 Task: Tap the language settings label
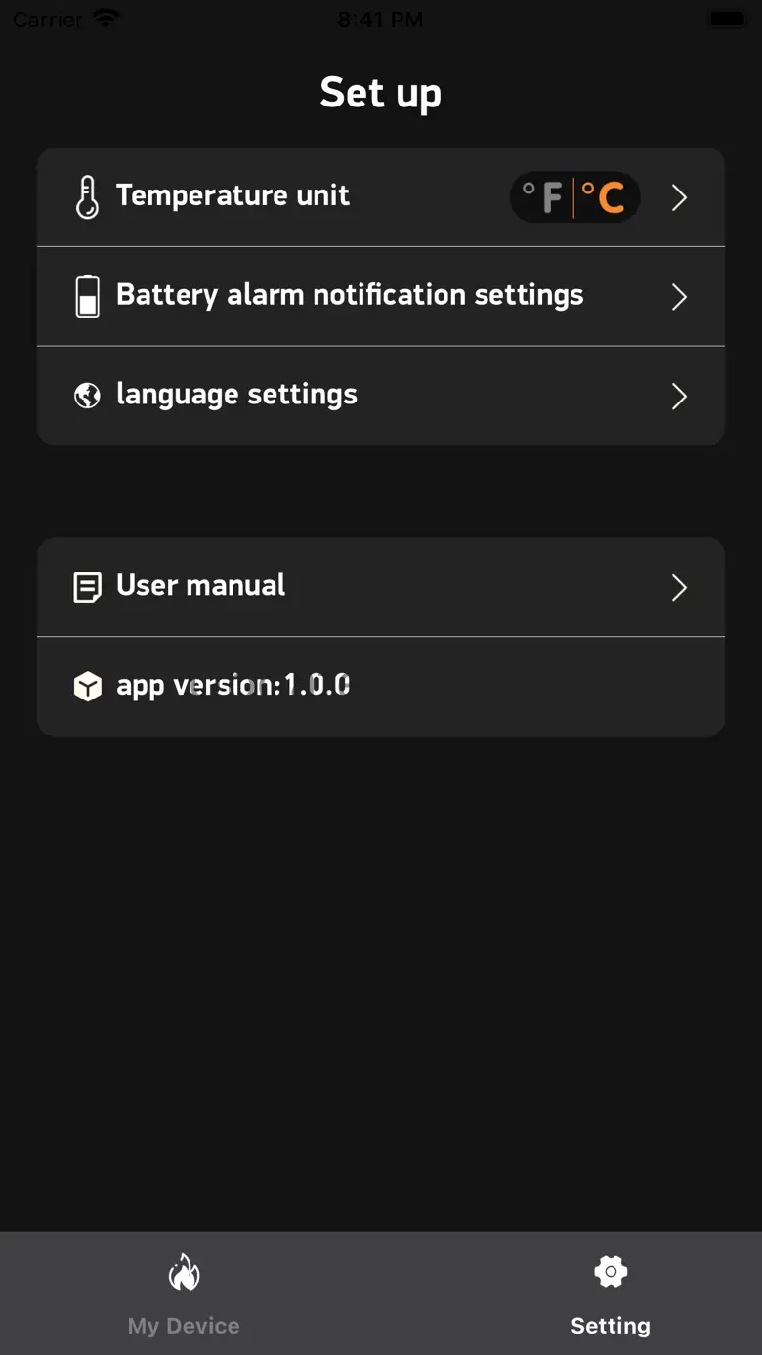[x=236, y=395]
